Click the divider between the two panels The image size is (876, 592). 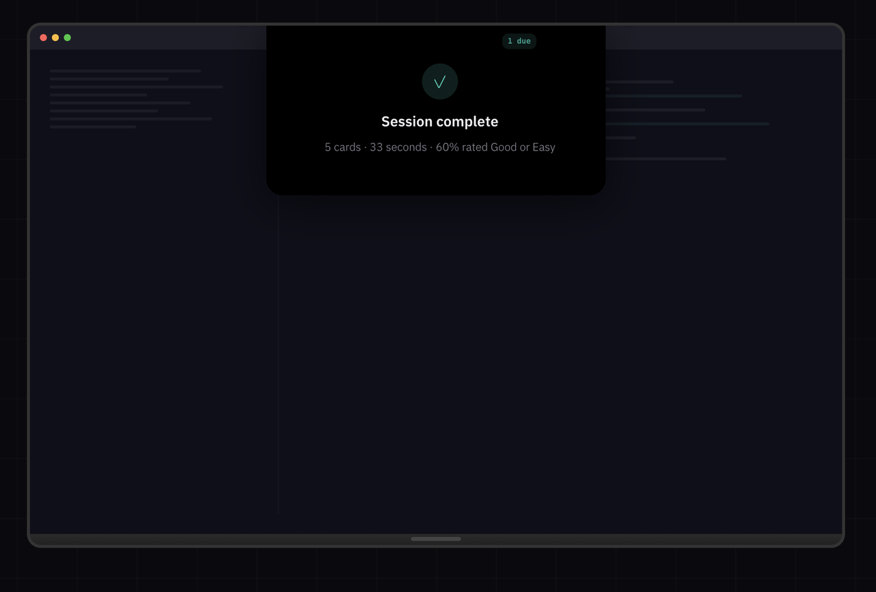tap(278, 342)
